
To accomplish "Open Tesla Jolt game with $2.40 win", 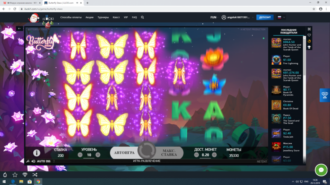I will coord(276,133).
